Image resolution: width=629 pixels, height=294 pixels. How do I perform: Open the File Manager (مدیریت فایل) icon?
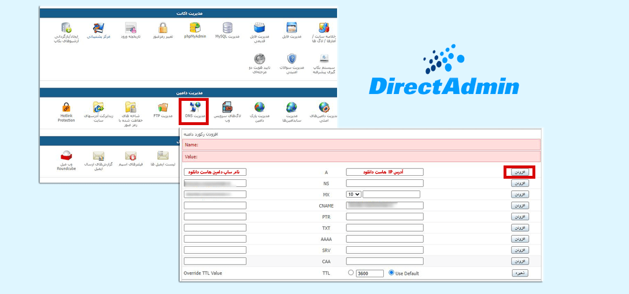(292, 28)
